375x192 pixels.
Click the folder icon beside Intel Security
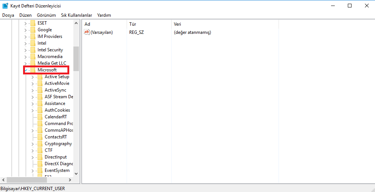click(x=33, y=50)
